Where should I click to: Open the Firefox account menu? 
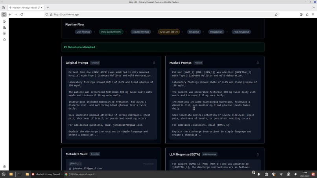coord(301,15)
